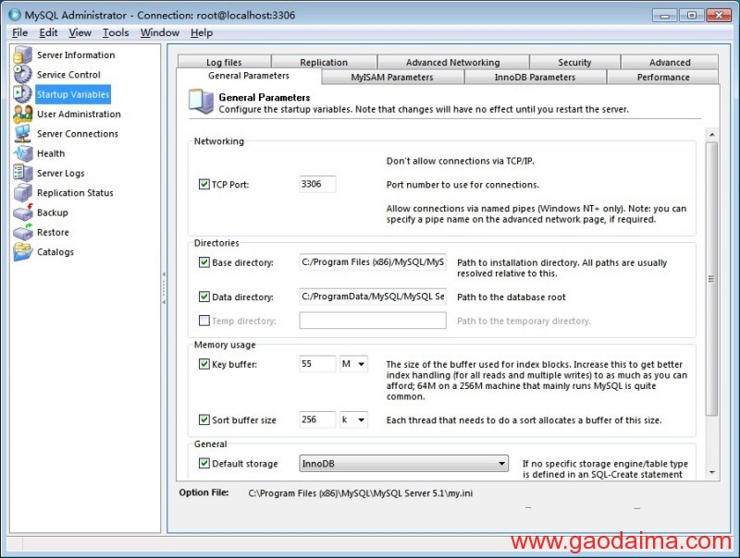Viewport: 740px width, 558px height.
Task: Toggle the Data directory checkbox
Action: coord(203,297)
